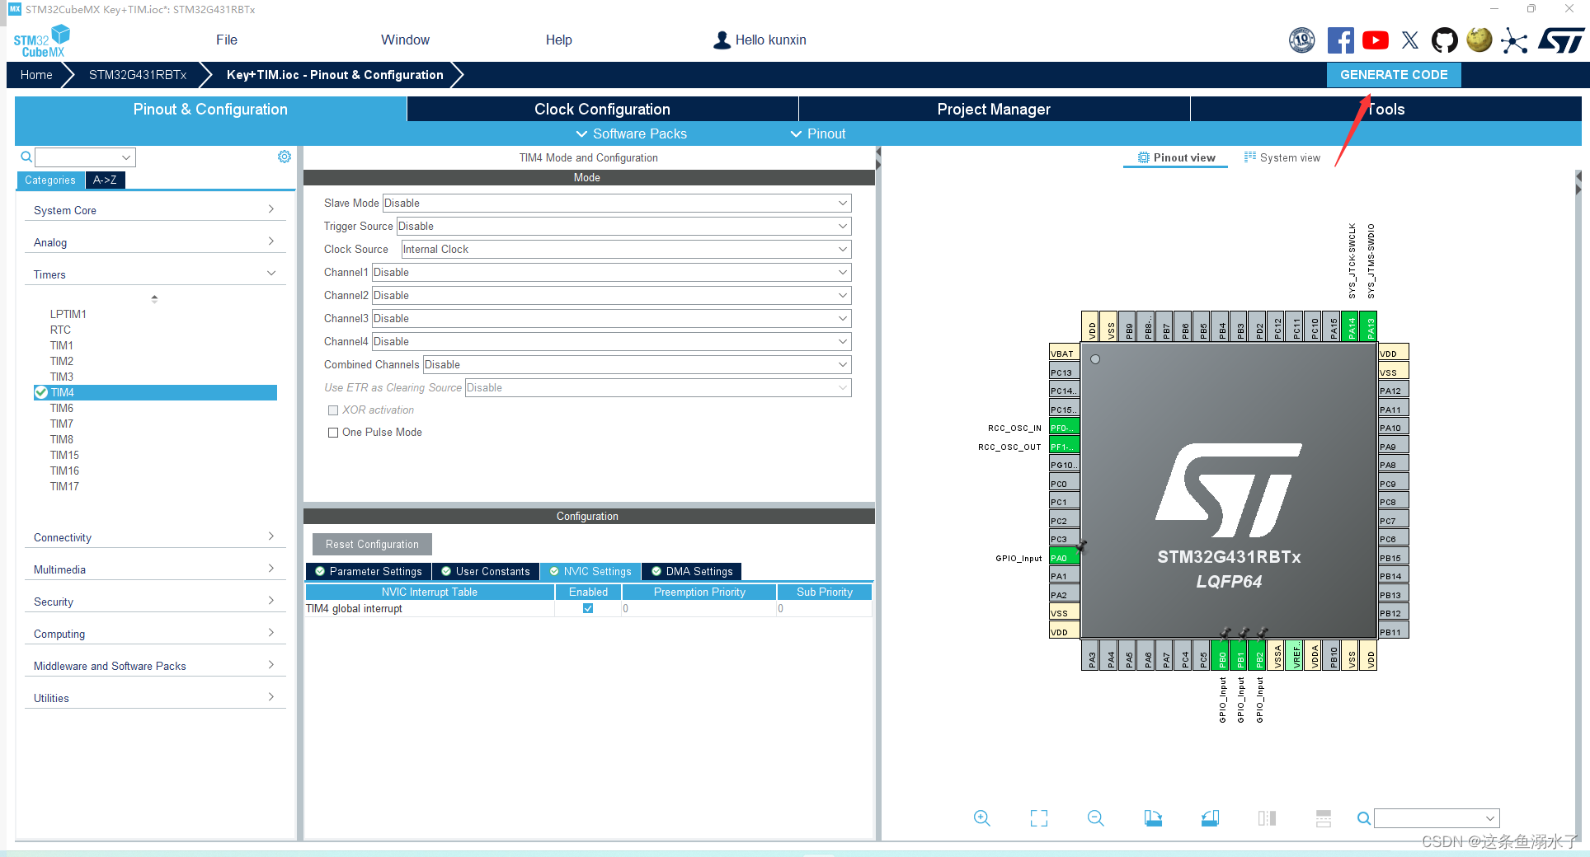
Task: Click the ST community network icon
Action: (x=1514, y=40)
